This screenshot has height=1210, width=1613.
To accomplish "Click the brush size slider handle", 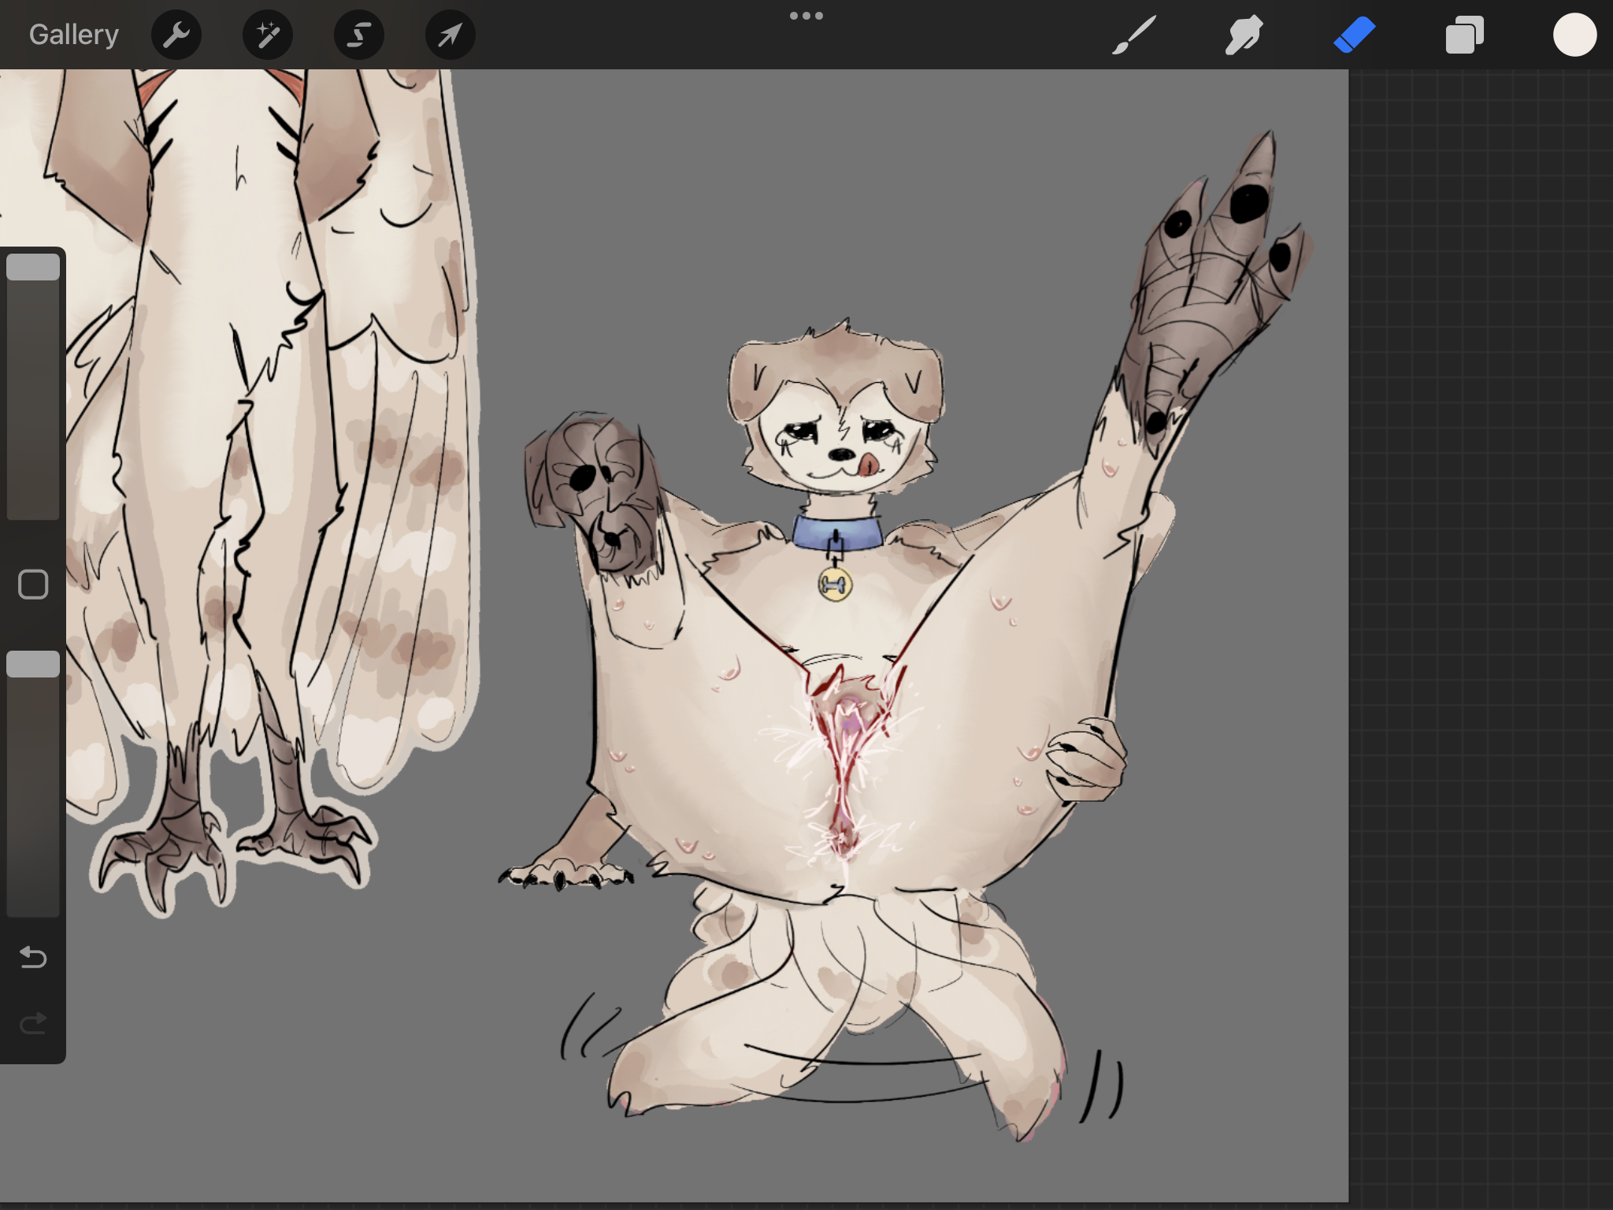I will click(33, 267).
